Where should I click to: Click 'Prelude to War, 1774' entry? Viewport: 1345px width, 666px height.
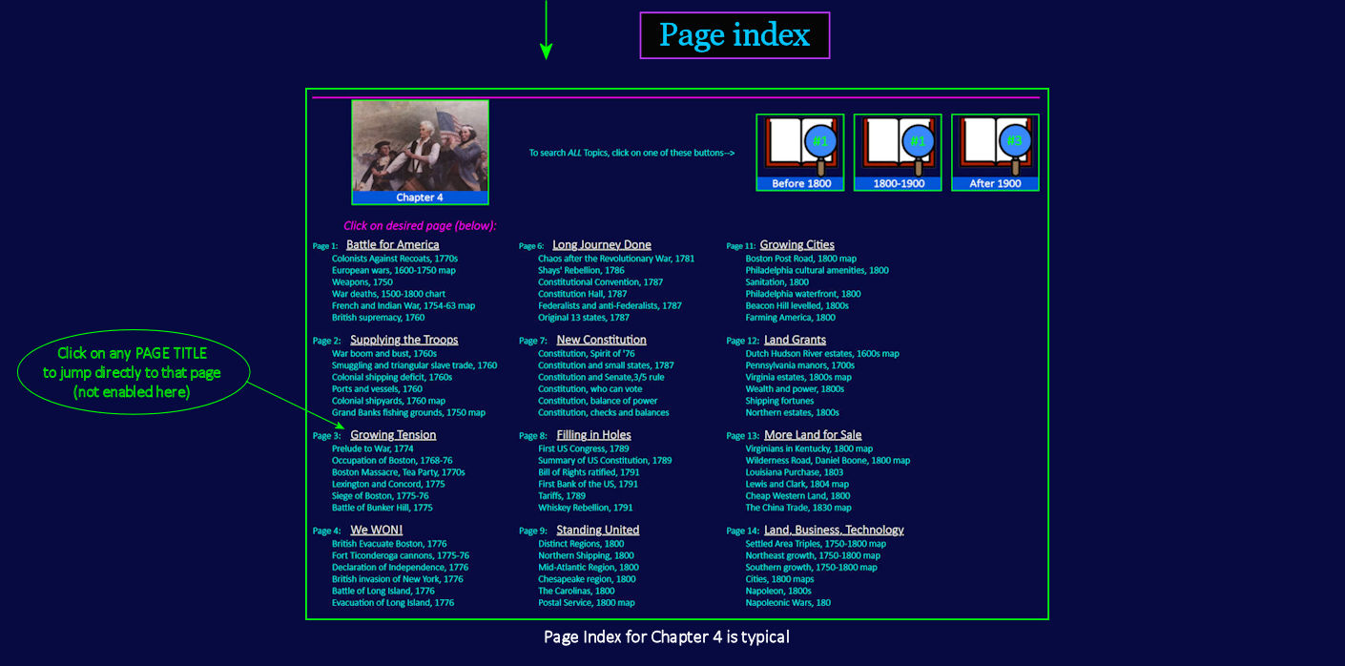click(x=373, y=448)
